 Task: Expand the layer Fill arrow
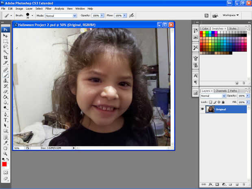[248, 102]
